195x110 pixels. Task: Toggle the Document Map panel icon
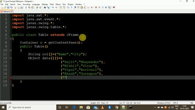tap(82, 7)
